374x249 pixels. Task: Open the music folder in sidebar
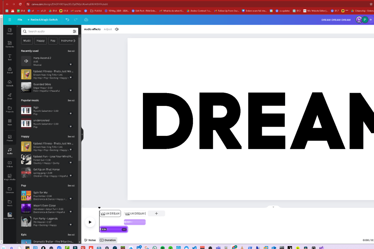(10, 203)
